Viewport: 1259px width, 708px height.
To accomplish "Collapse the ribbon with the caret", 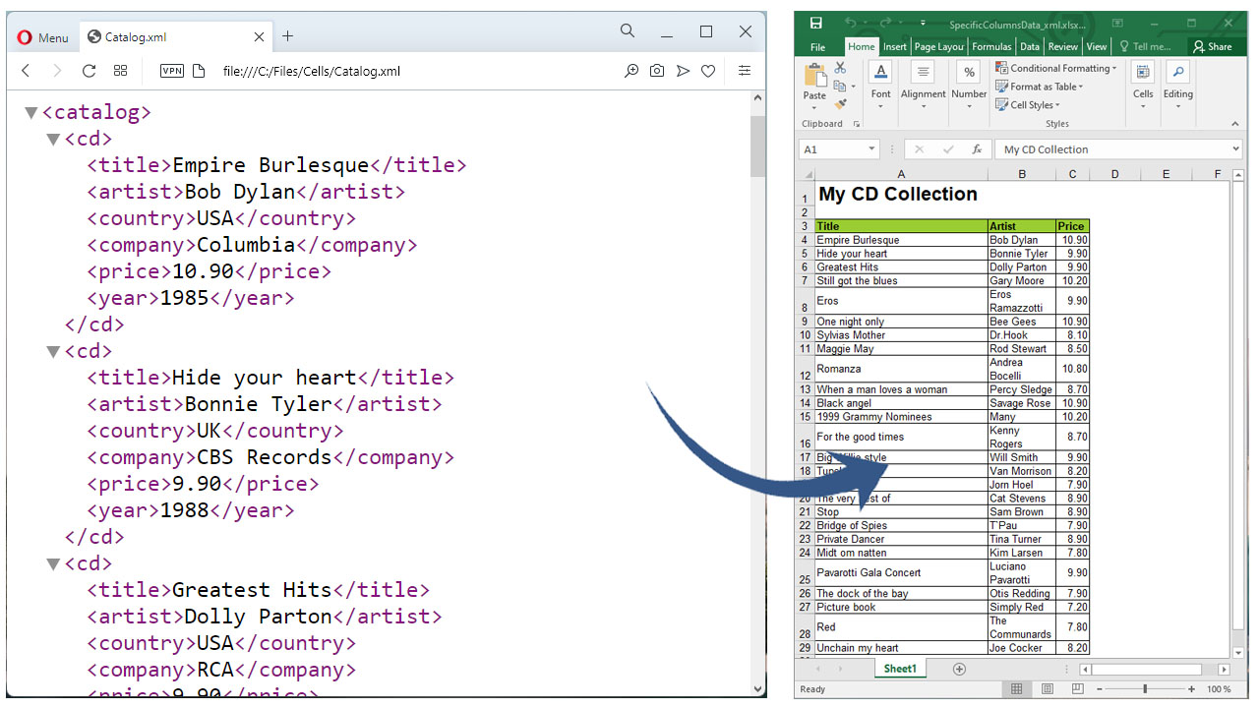I will point(1234,124).
